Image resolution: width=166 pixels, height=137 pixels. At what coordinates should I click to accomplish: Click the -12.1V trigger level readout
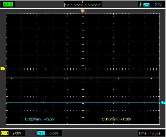(156, 5)
